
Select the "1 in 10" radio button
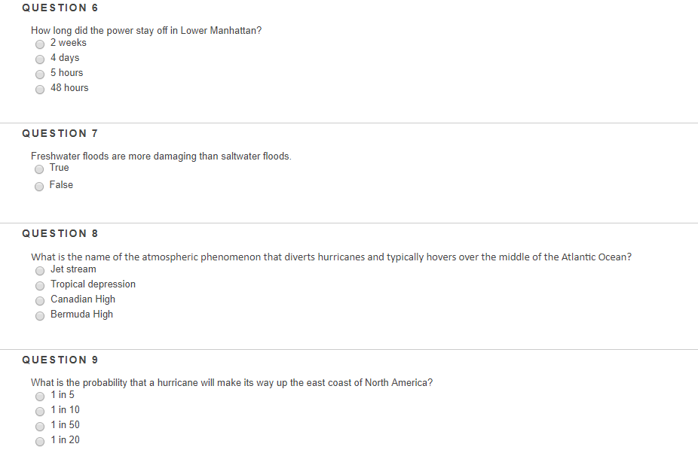pyautogui.click(x=40, y=412)
